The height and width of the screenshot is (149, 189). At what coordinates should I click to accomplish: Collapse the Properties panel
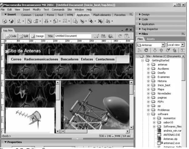coord(5,142)
